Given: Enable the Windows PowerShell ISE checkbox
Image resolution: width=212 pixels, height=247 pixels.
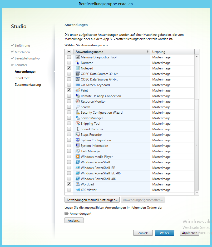Looking at the screenshot, I should (69, 168).
